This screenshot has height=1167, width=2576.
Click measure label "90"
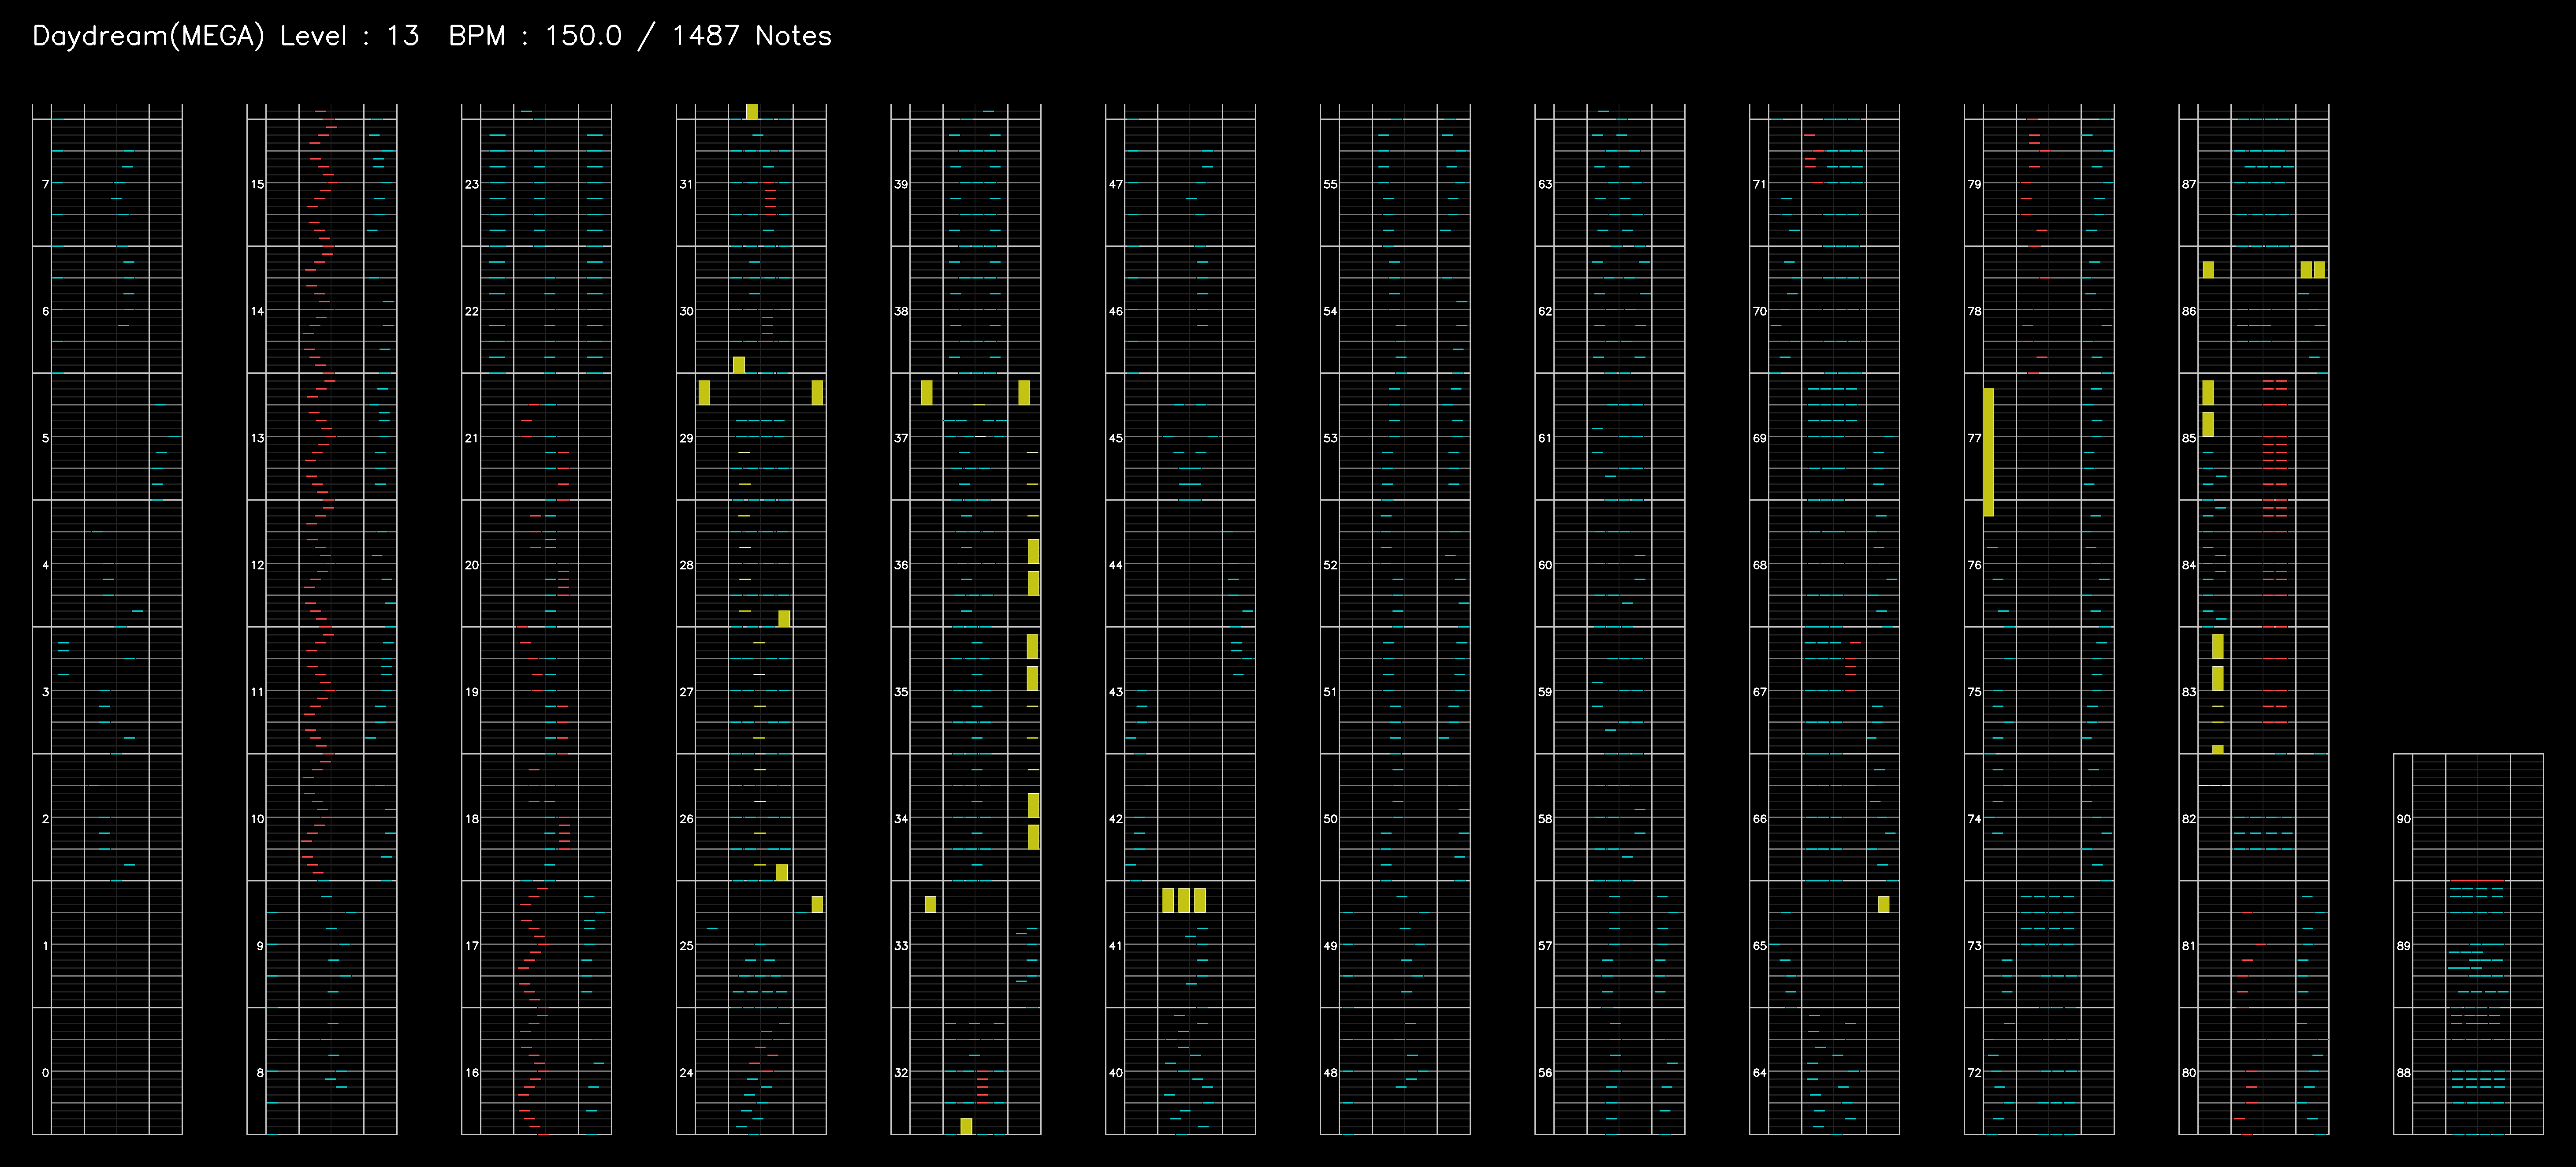click(2404, 818)
